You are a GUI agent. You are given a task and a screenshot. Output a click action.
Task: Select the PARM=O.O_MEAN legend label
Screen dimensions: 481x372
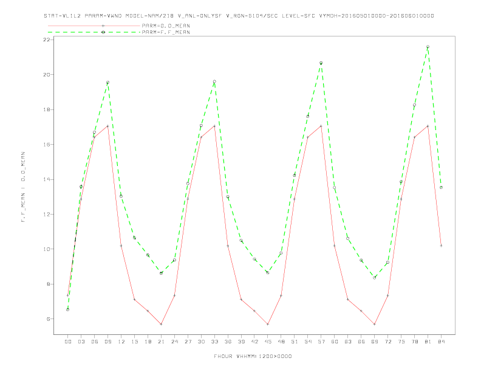coord(166,26)
